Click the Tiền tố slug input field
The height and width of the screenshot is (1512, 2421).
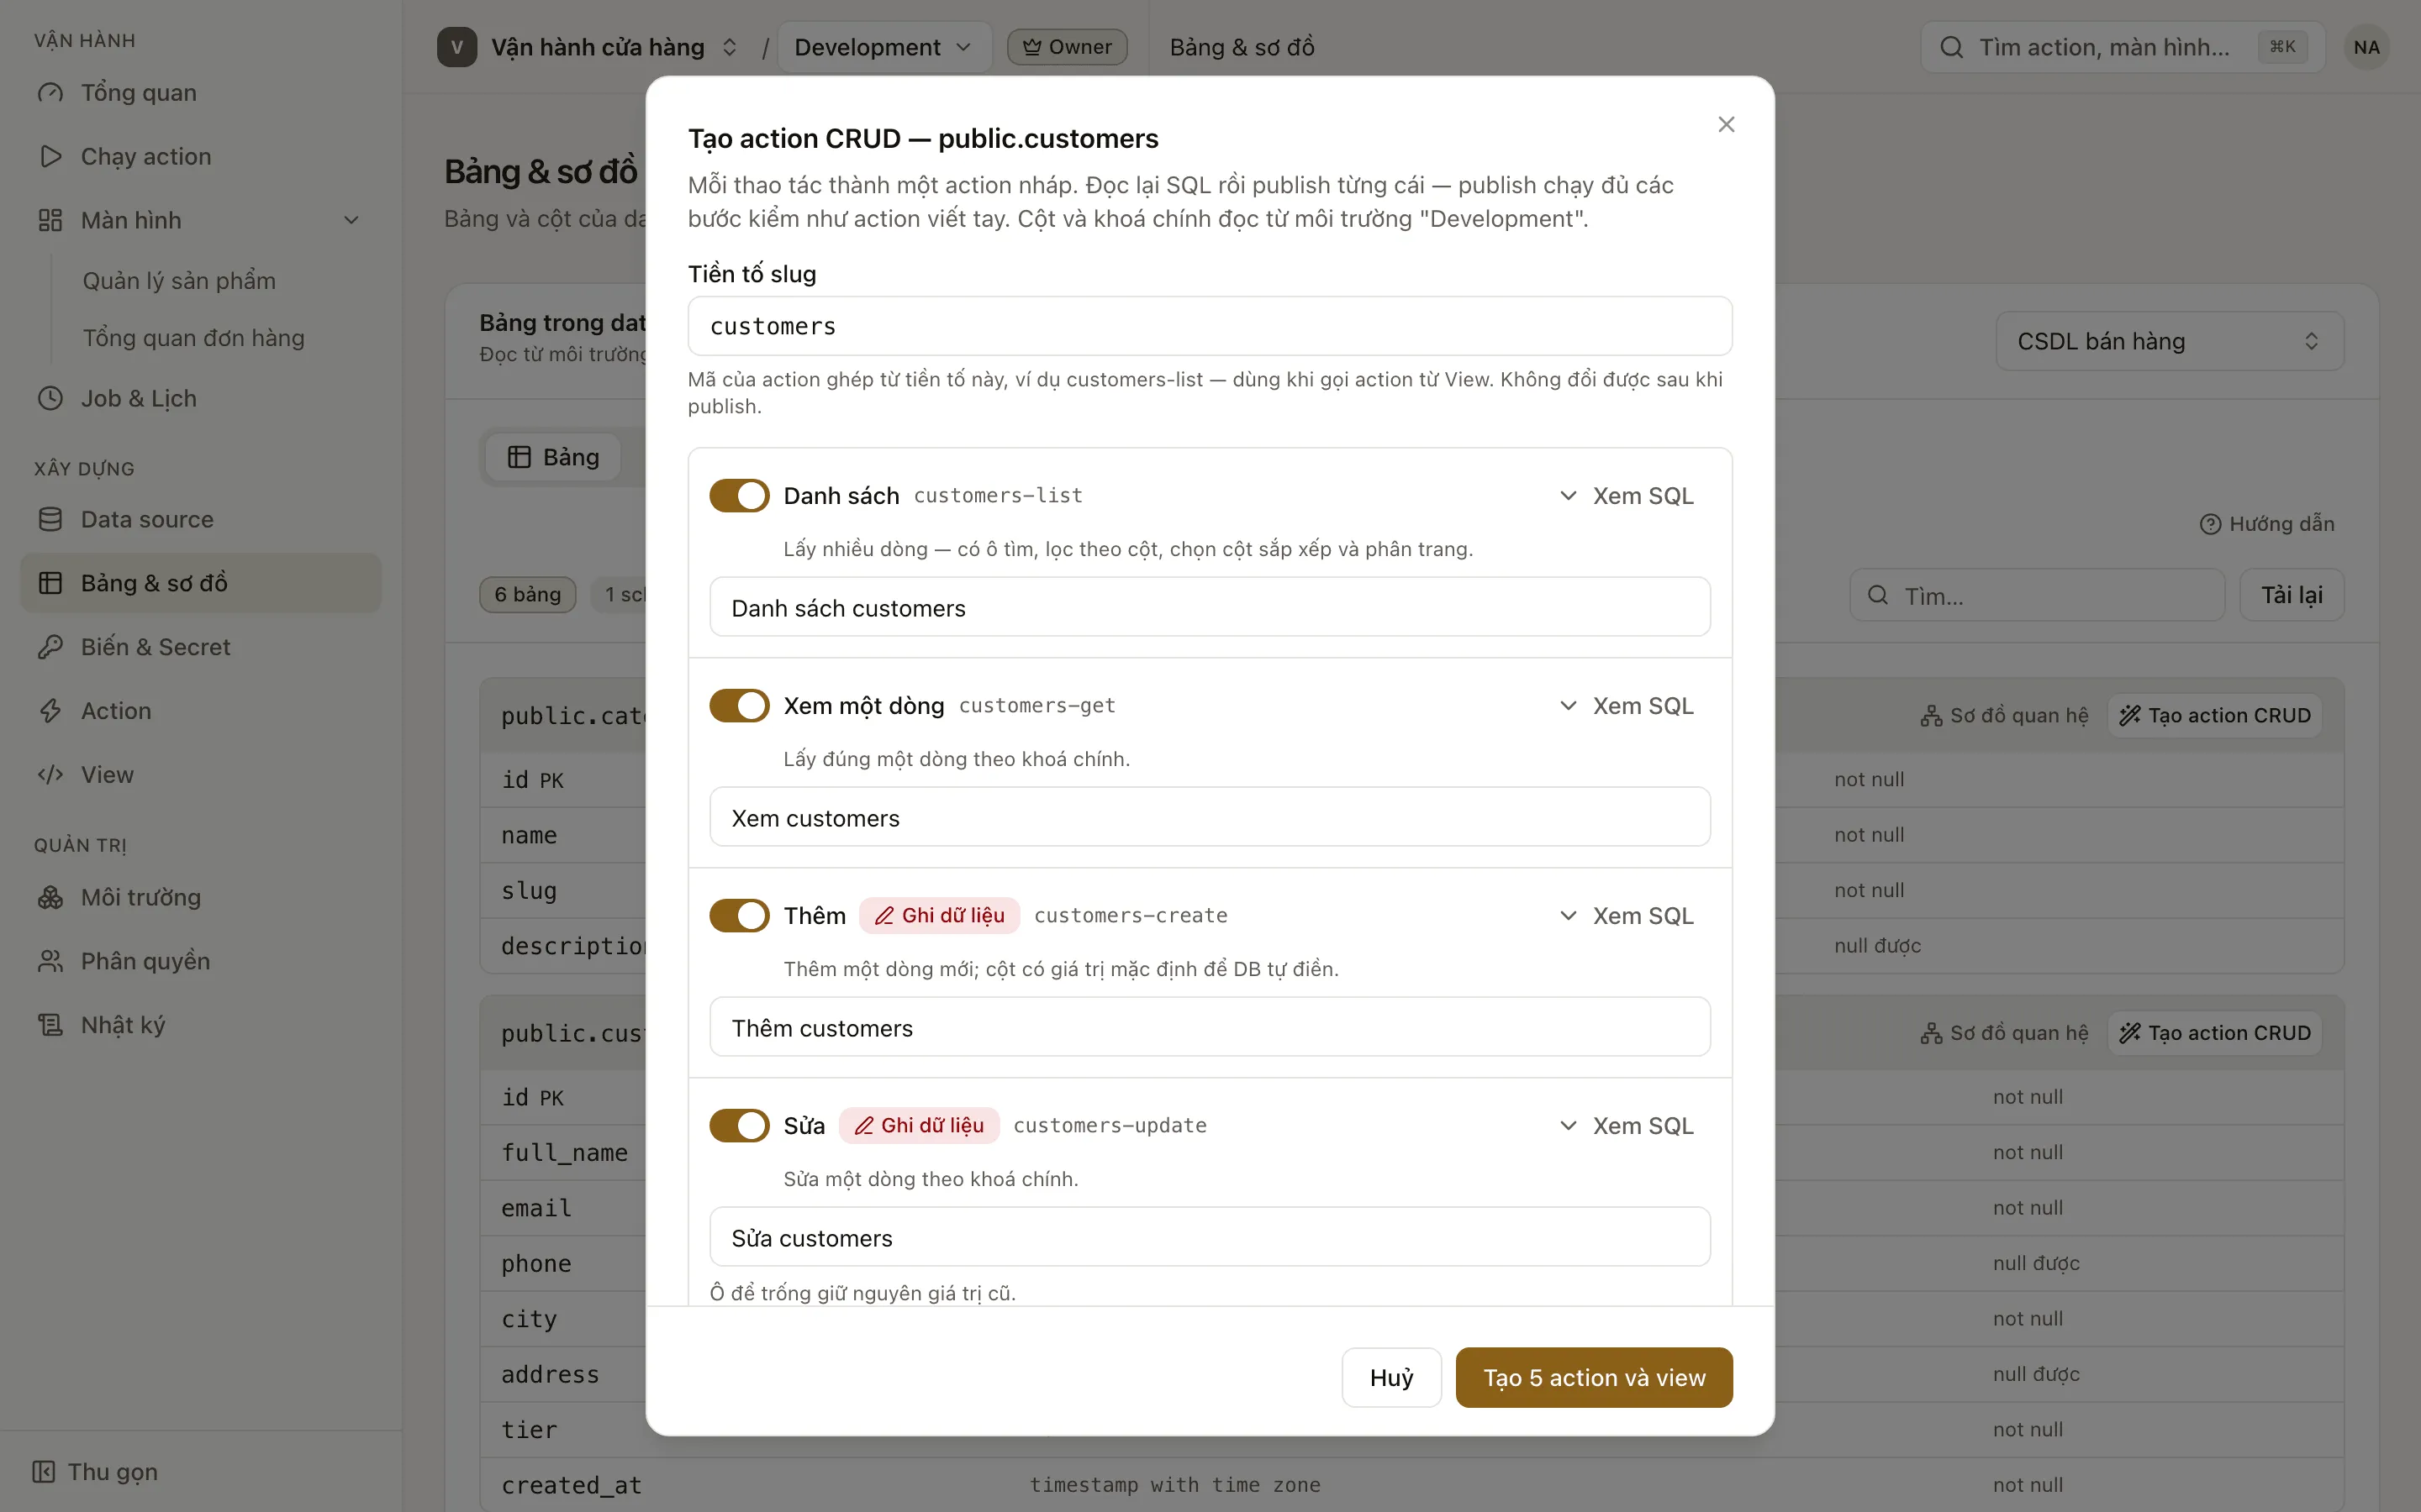1210,326
